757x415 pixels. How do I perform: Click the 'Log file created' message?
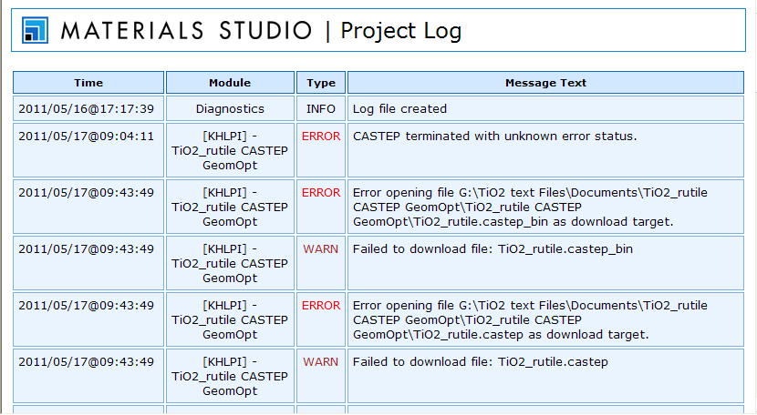click(399, 109)
